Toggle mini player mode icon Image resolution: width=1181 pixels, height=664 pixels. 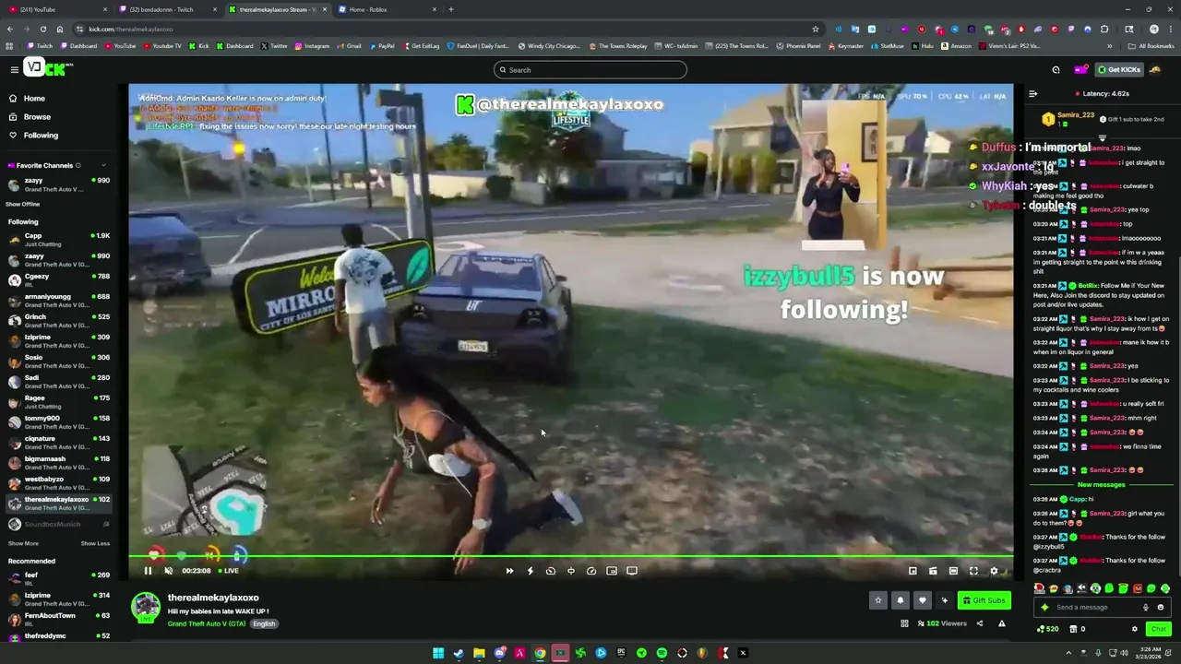pos(913,571)
